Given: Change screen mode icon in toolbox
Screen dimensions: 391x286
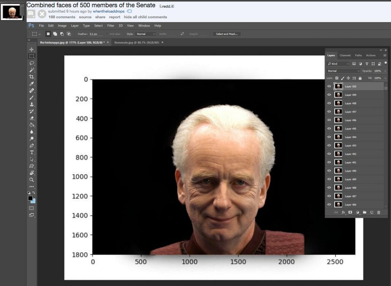Looking at the screenshot, I should 32,215.
